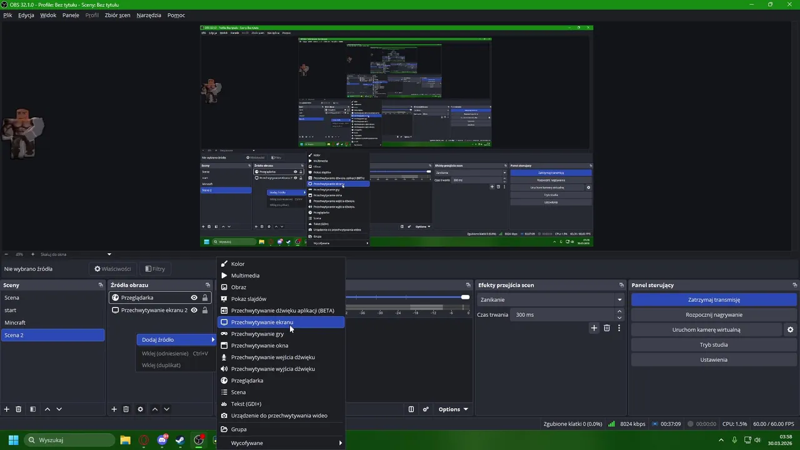This screenshot has width=800, height=450.
Task: Click the Właściwości button
Action: coord(112,269)
